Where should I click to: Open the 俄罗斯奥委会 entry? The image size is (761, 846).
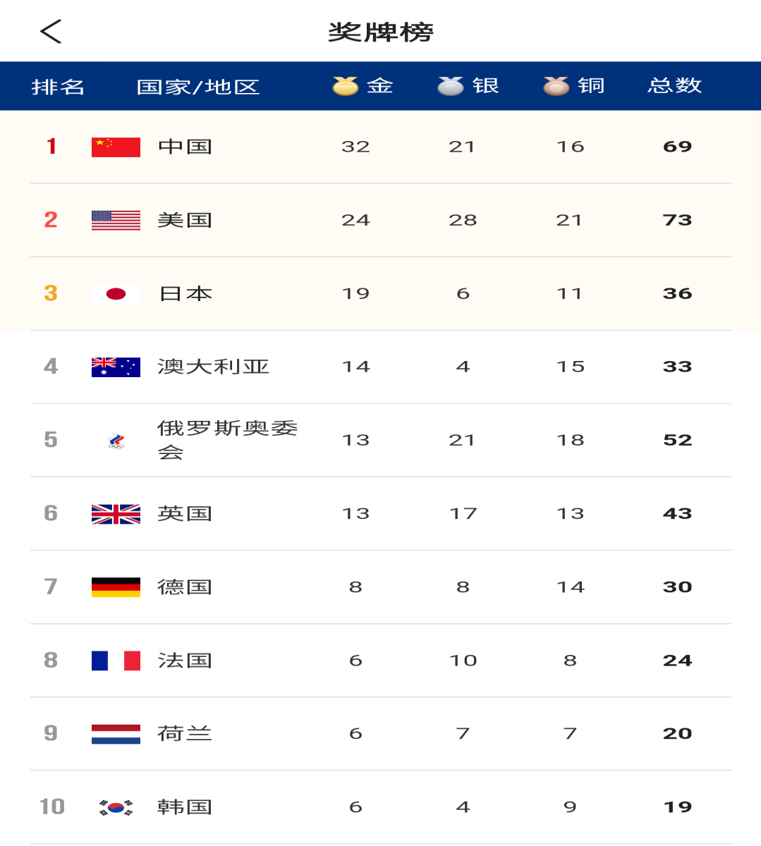coord(381,441)
